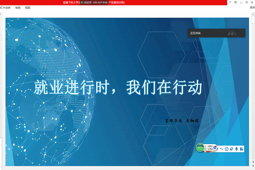This screenshot has height=170, width=255.
Task: Restore down the PowerPoint window
Action: (247, 3)
